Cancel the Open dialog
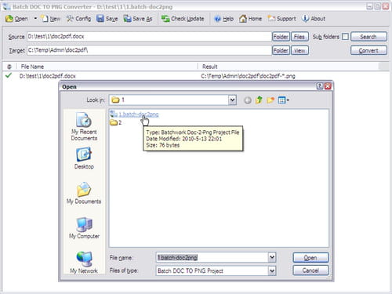 coord(310,270)
